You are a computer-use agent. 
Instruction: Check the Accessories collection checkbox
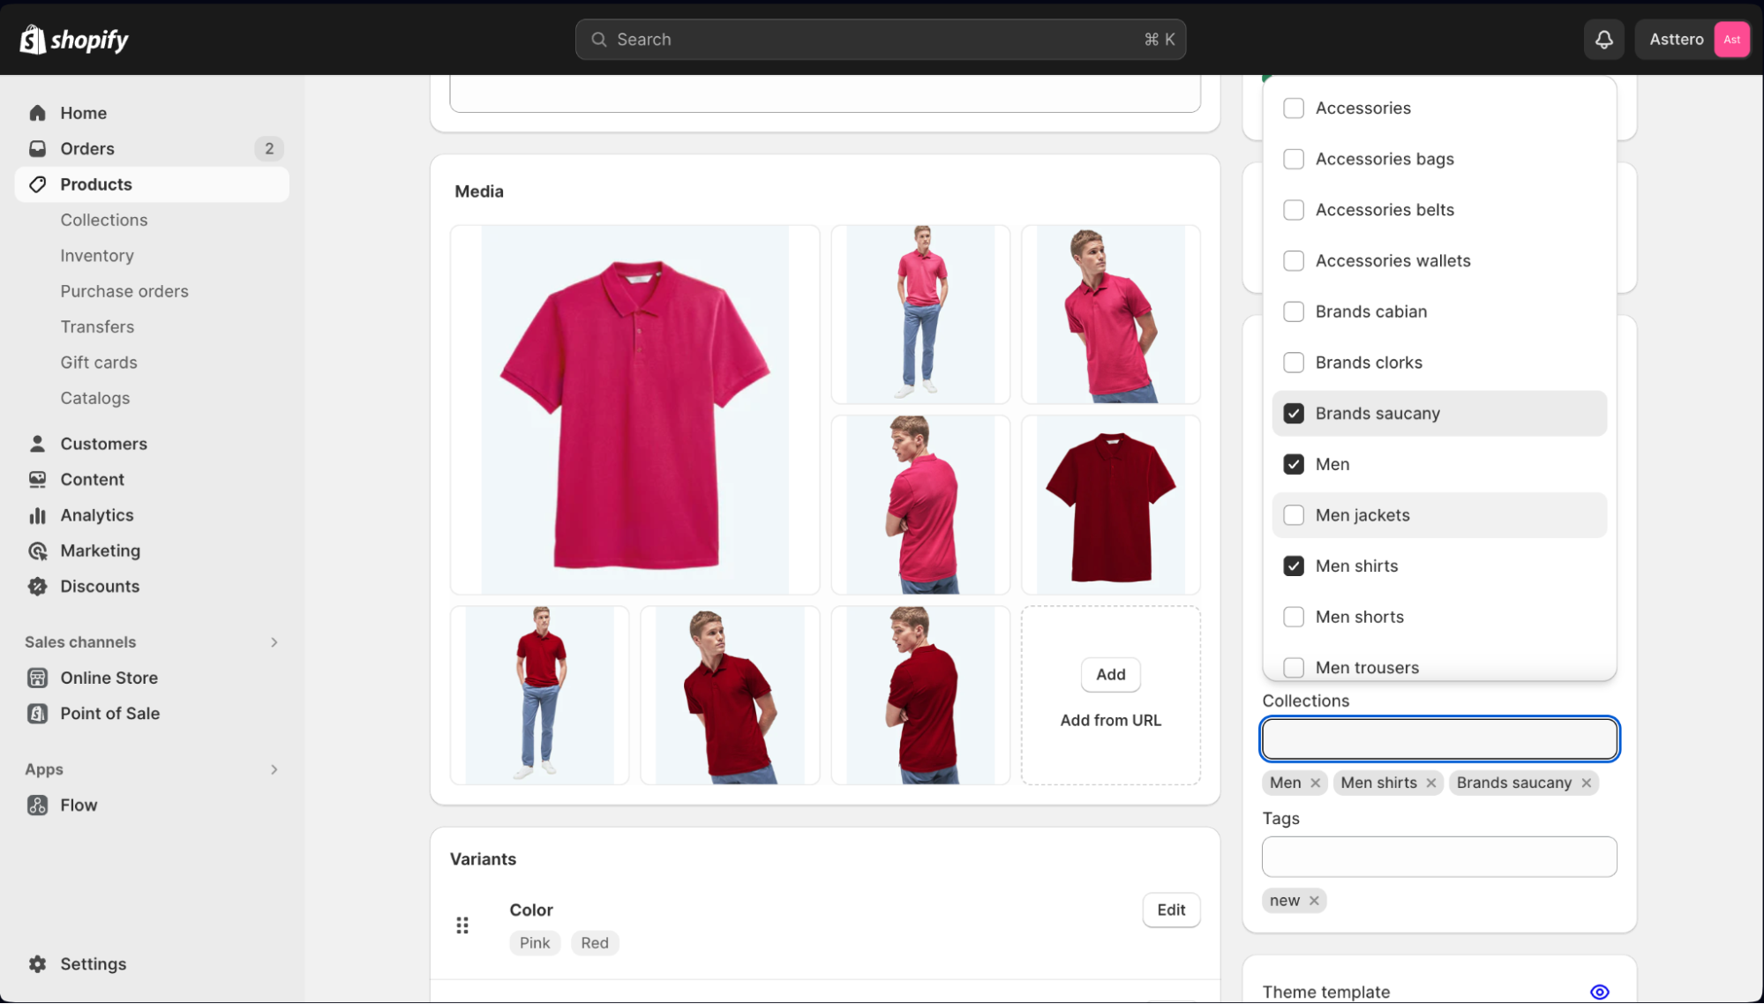coord(1294,109)
